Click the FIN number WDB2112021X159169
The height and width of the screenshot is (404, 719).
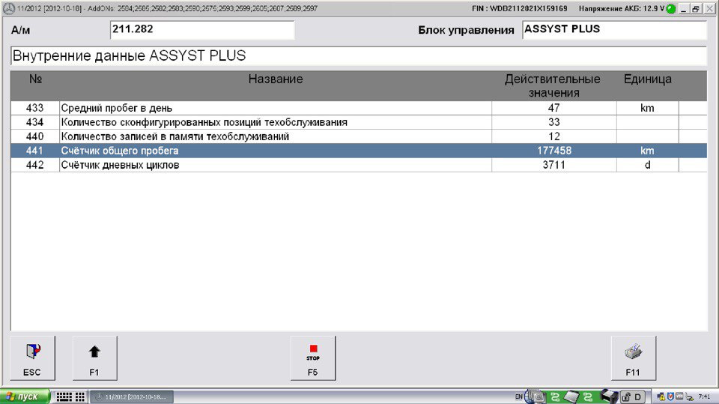(x=520, y=9)
